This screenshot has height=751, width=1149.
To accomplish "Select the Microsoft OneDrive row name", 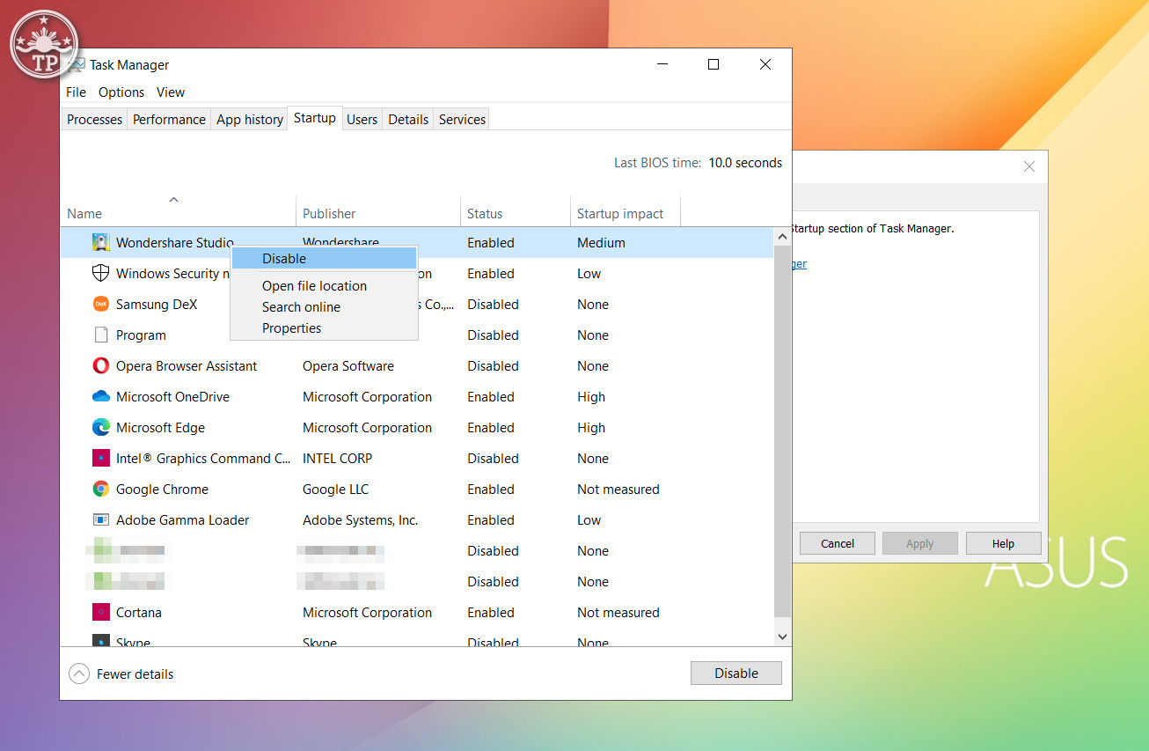I will coord(172,397).
